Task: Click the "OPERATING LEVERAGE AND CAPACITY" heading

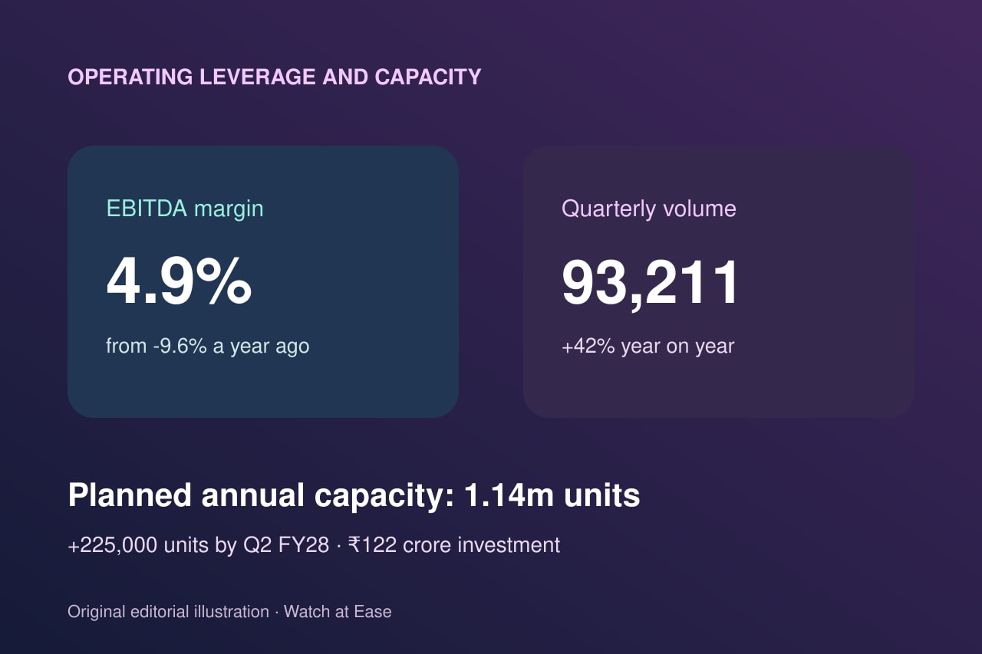Action: pyautogui.click(x=275, y=77)
